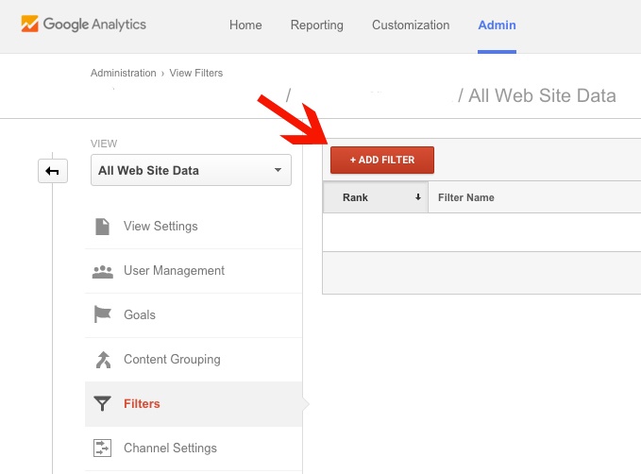This screenshot has width=641, height=474.
Task: Click the Rank column header label
Action: point(355,197)
